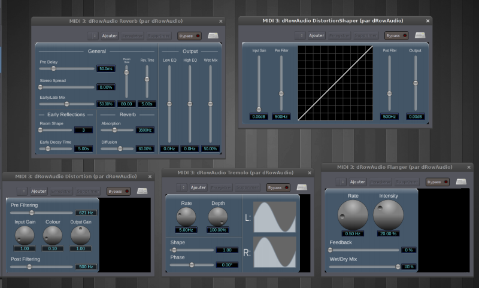Click Enregistrer in DistortionShaper window
479x288 pixels.
point(339,35)
